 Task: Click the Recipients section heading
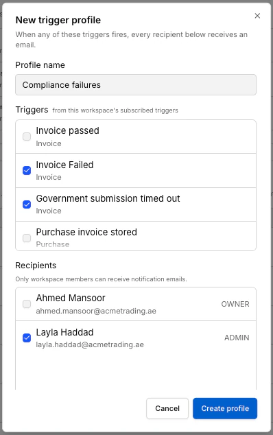coord(36,266)
